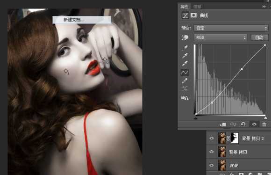
Task: Expand the panel collapse double-arrow
Action: coord(264,7)
